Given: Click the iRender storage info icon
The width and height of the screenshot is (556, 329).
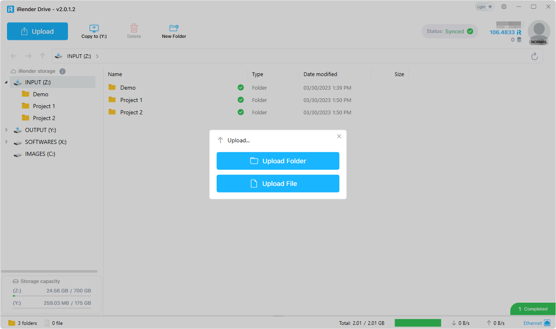Looking at the screenshot, I should [x=63, y=71].
